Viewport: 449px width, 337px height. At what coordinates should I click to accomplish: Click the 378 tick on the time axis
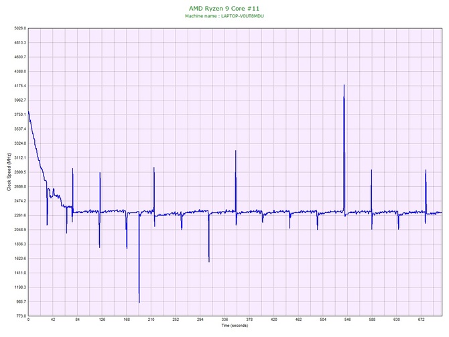[x=249, y=320]
